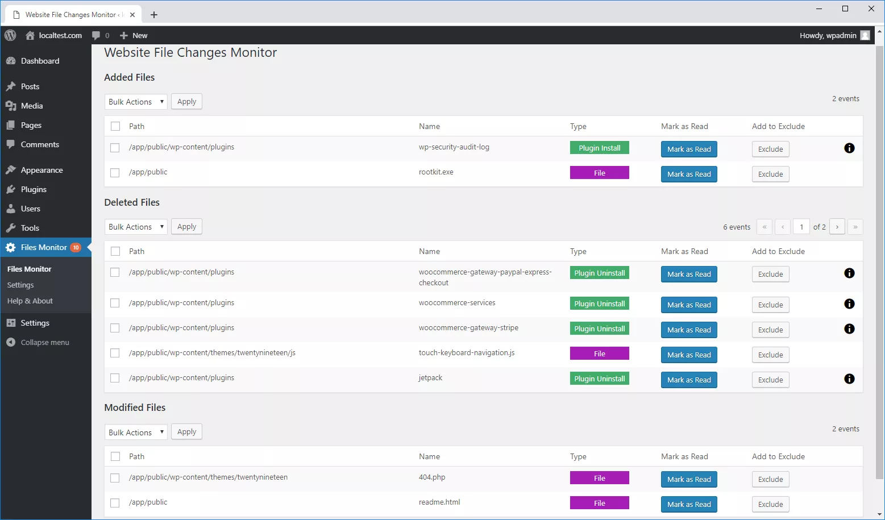Open Files Monitor Settings submenu item
The height and width of the screenshot is (520, 885).
tap(20, 285)
